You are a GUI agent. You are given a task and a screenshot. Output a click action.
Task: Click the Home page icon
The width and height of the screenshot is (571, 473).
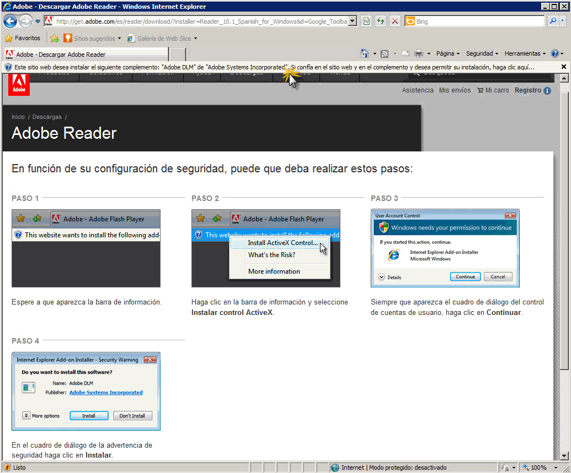365,53
